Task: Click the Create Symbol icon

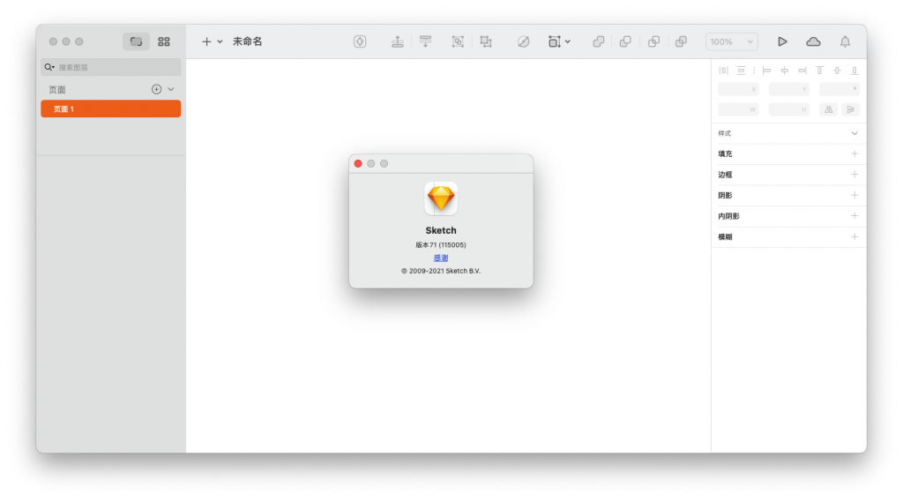Action: click(360, 41)
